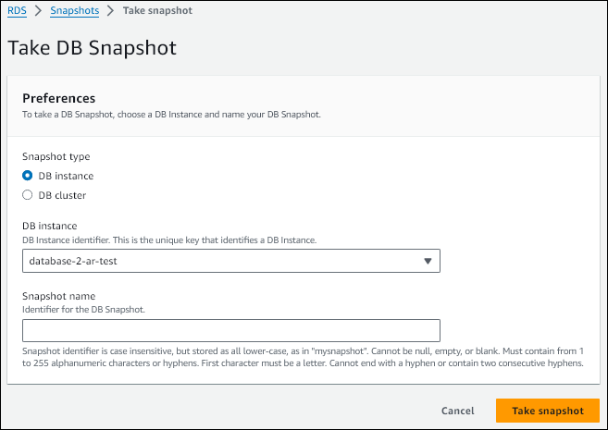Viewport: 608px width, 430px height.
Task: Click the chevron separator after RDS
Action: pos(39,8)
